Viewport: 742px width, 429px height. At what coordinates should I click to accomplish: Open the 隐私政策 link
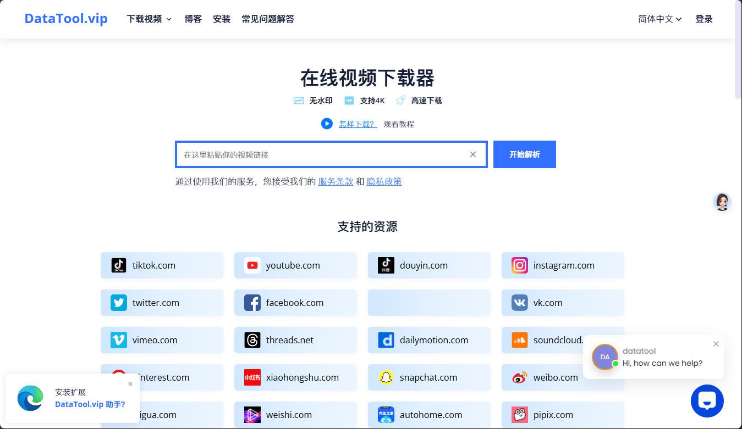click(x=384, y=181)
